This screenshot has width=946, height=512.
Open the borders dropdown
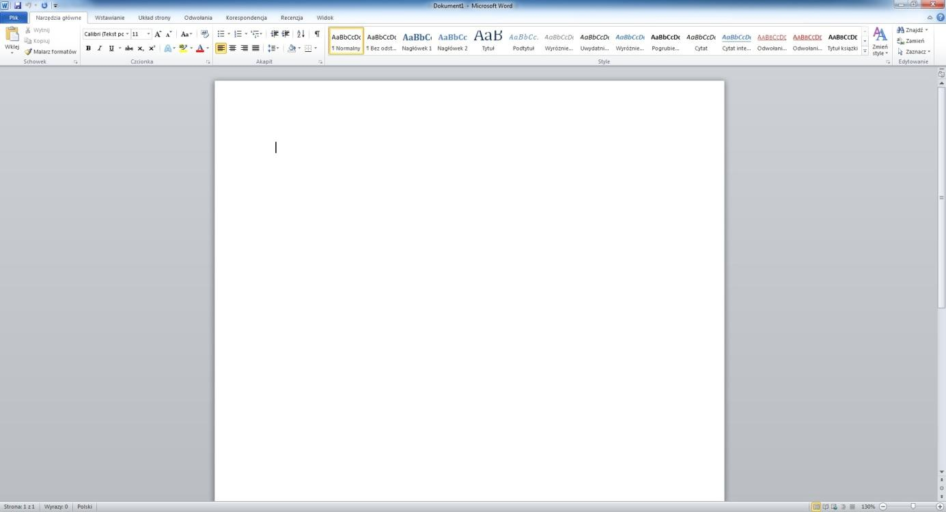click(315, 48)
